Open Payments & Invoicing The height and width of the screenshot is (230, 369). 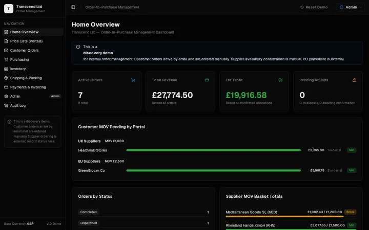[x=32, y=87]
